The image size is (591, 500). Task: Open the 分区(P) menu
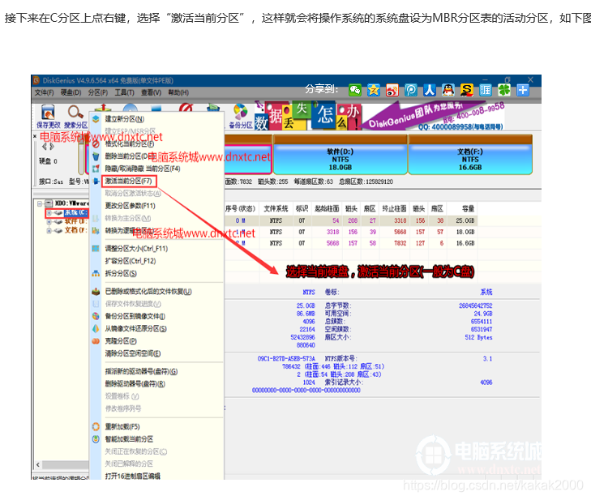(x=98, y=92)
